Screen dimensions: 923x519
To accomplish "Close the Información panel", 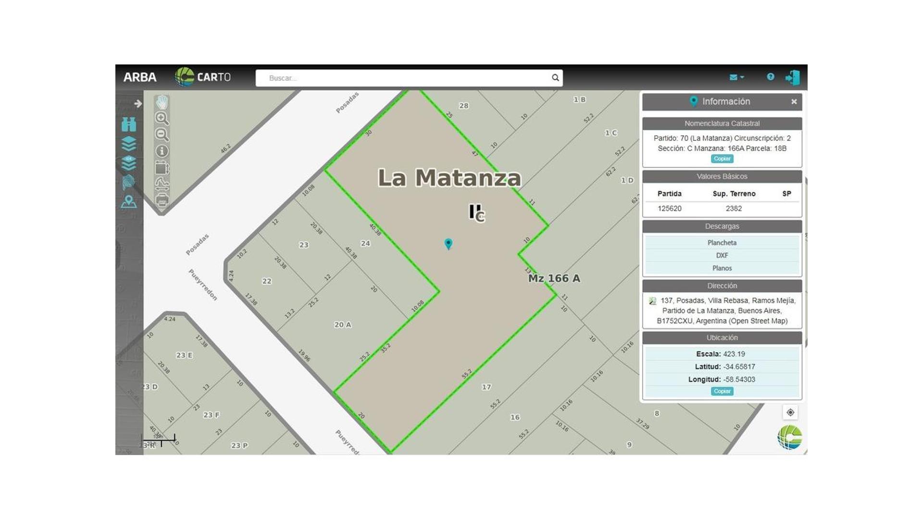I will coord(794,102).
